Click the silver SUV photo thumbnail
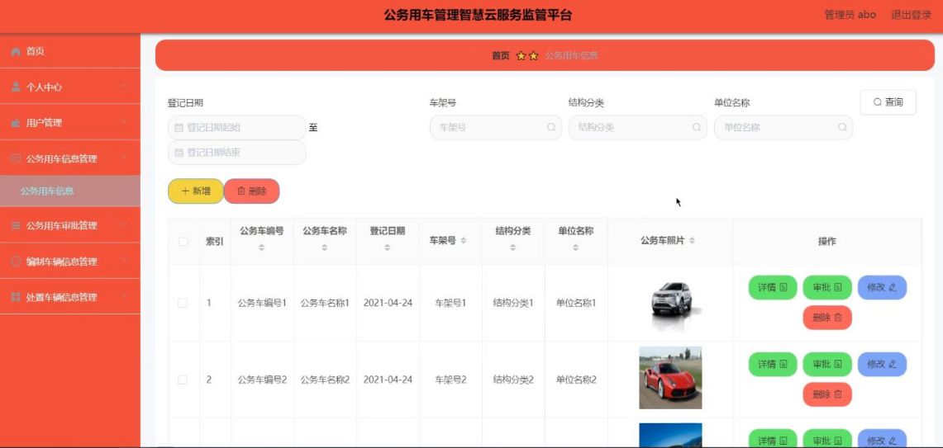This screenshot has height=448, width=943. pos(670,304)
